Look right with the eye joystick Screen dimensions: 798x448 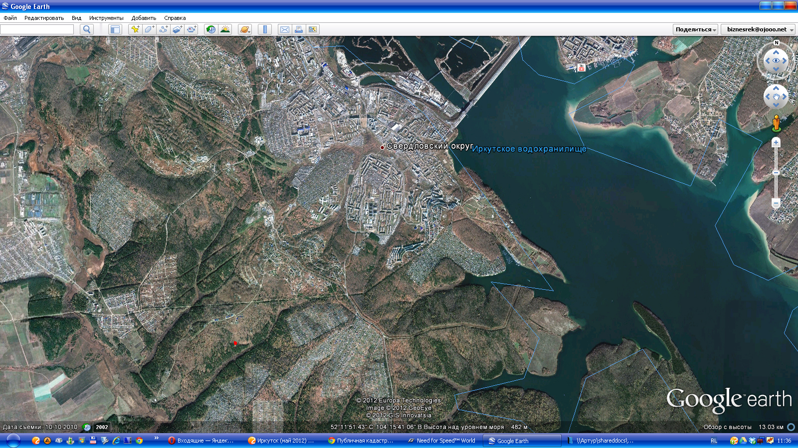(x=785, y=60)
